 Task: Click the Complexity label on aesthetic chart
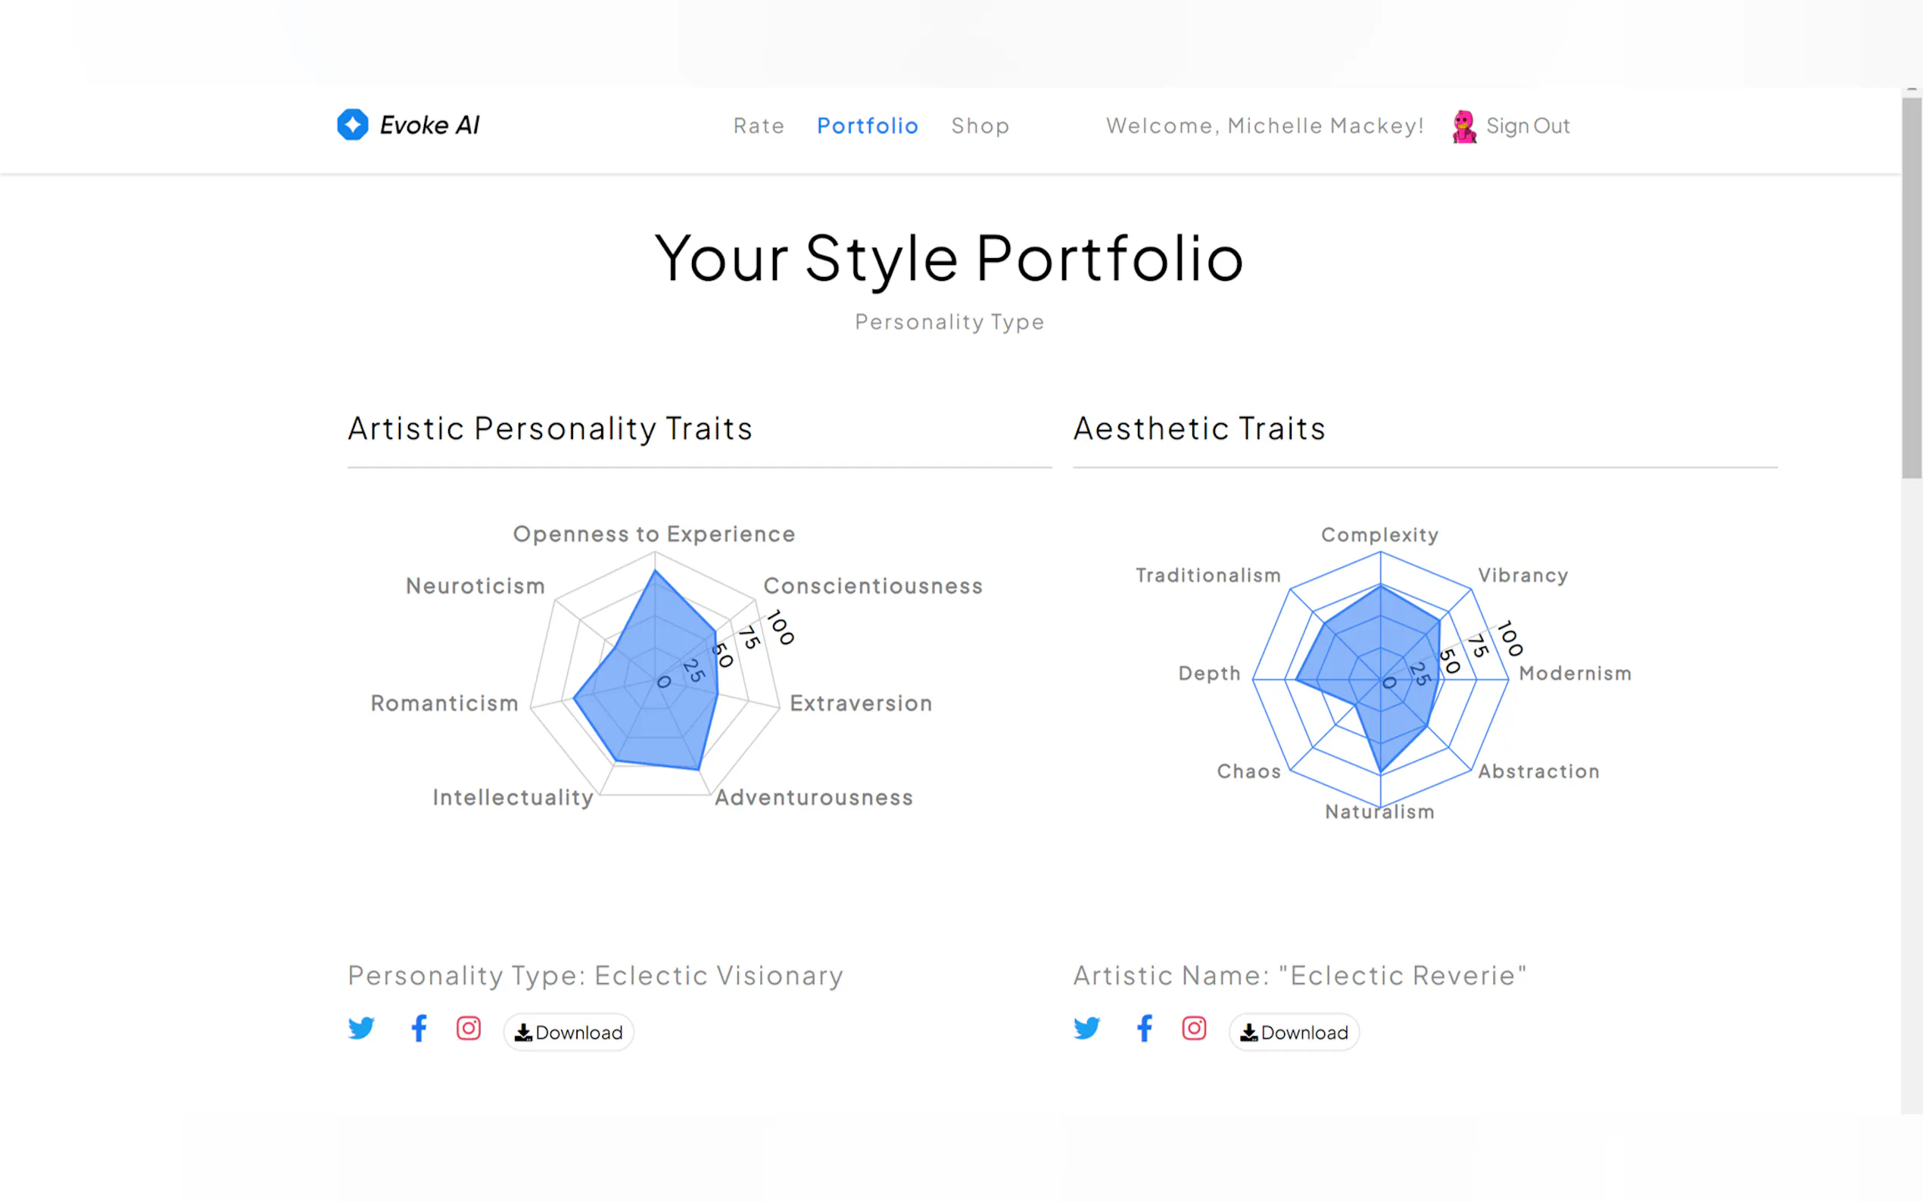[x=1379, y=535]
